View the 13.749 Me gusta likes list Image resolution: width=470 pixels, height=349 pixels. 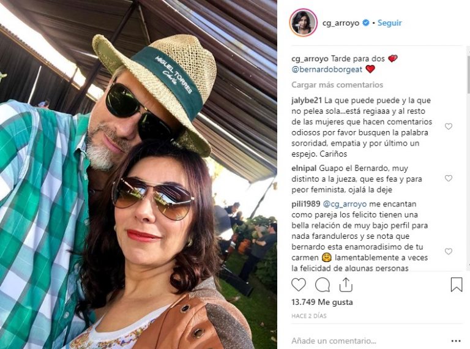322,302
